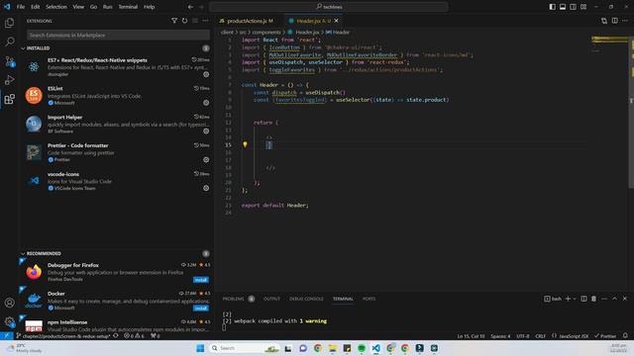The height and width of the screenshot is (356, 634).
Task: Add a new terminal with plus icon
Action: pyautogui.click(x=568, y=299)
